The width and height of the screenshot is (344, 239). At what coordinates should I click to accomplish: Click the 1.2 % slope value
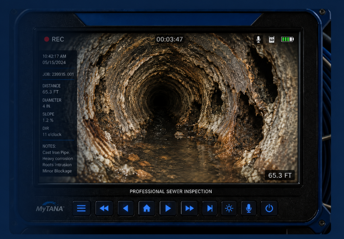(48, 120)
